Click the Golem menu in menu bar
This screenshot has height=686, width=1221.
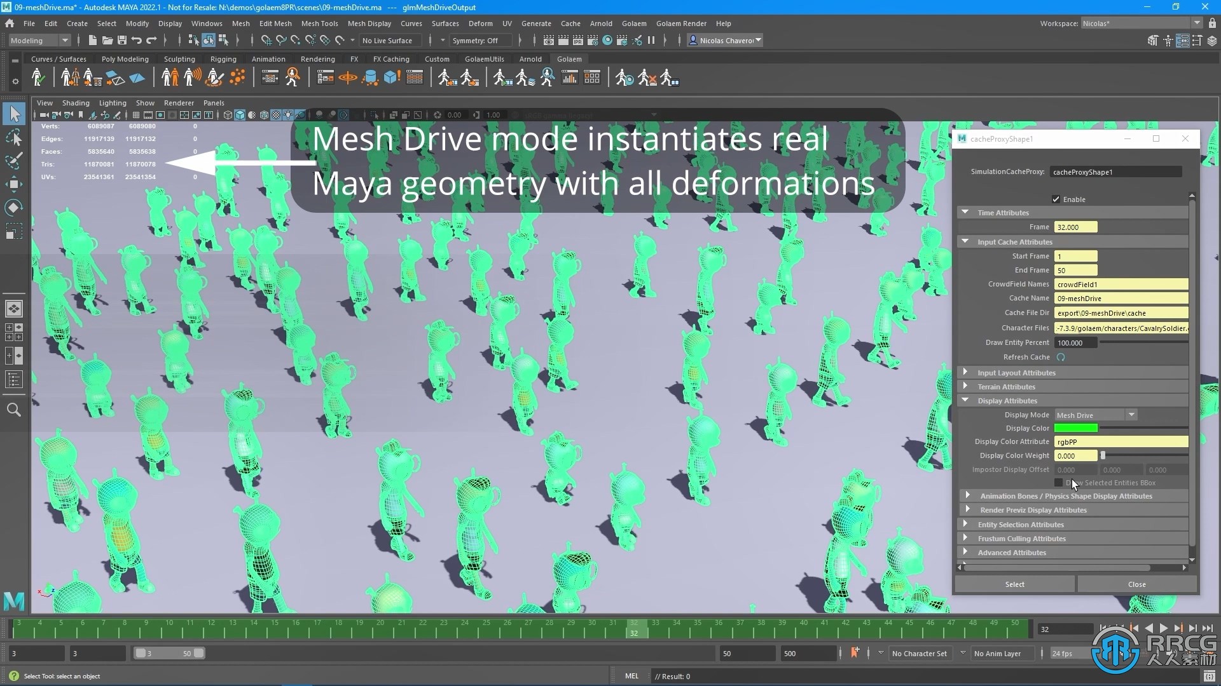[633, 23]
